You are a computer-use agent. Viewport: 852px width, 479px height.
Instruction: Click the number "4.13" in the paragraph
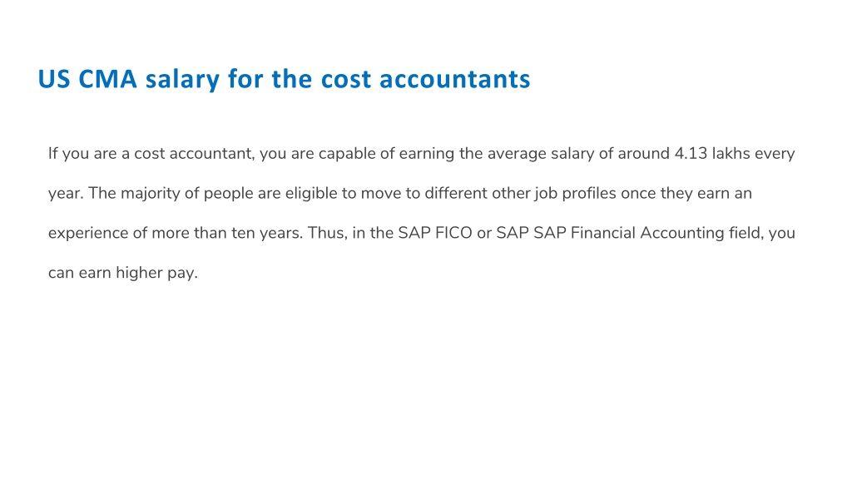[691, 154]
